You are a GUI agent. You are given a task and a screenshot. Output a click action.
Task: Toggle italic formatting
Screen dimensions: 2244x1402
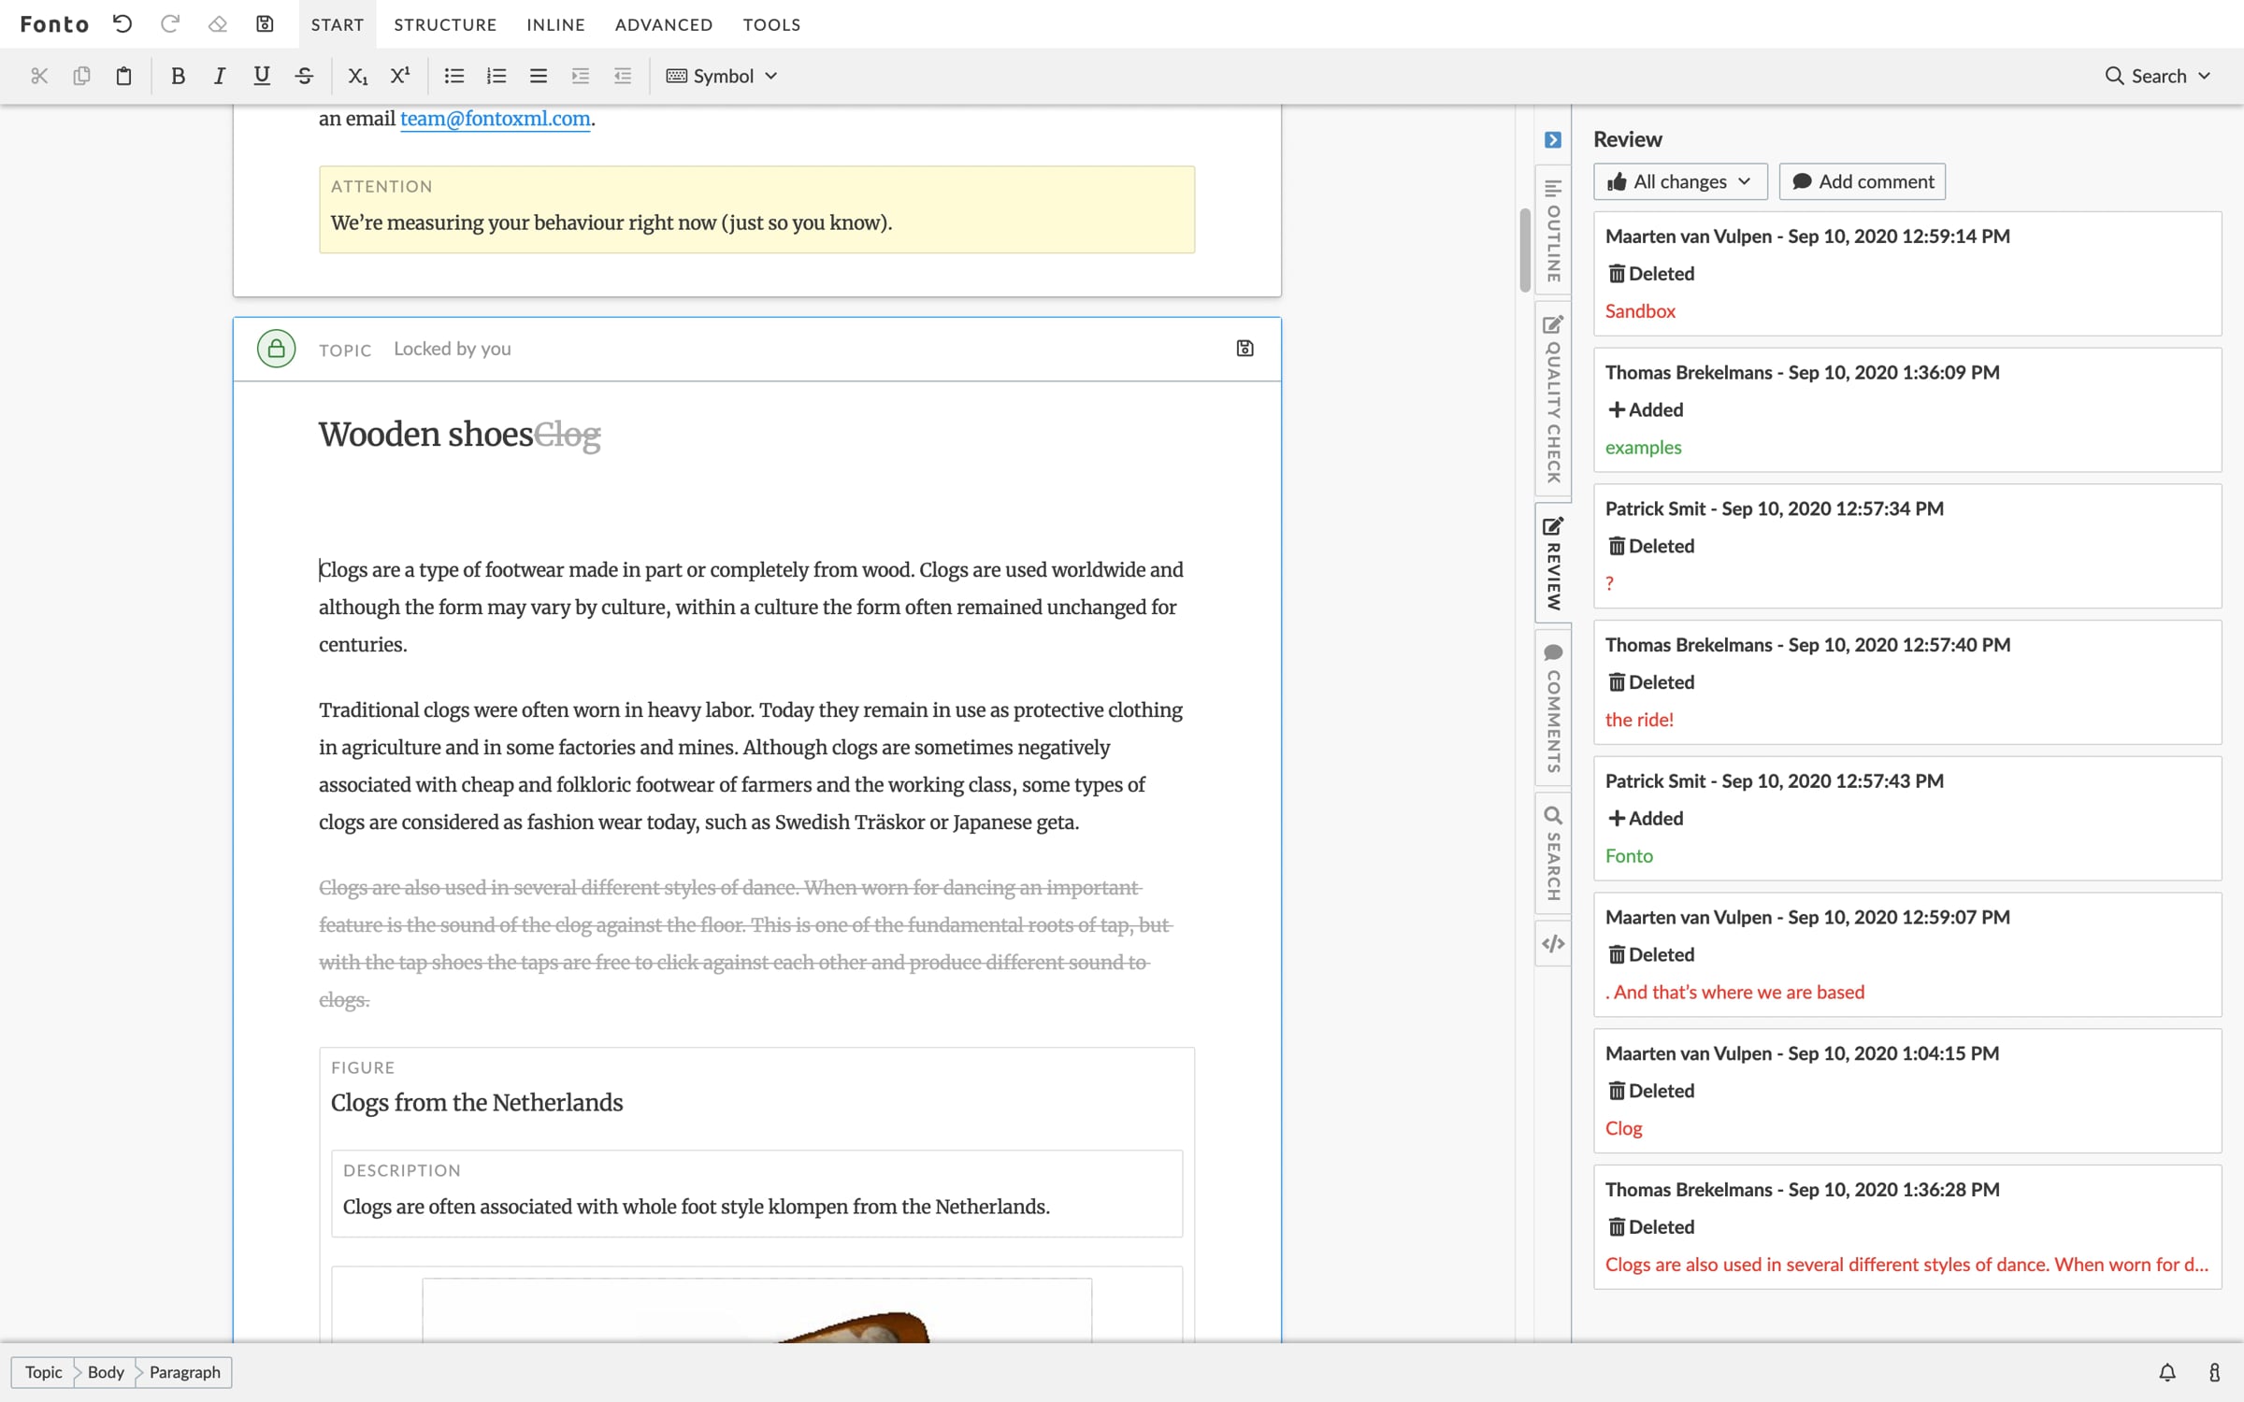tap(220, 76)
